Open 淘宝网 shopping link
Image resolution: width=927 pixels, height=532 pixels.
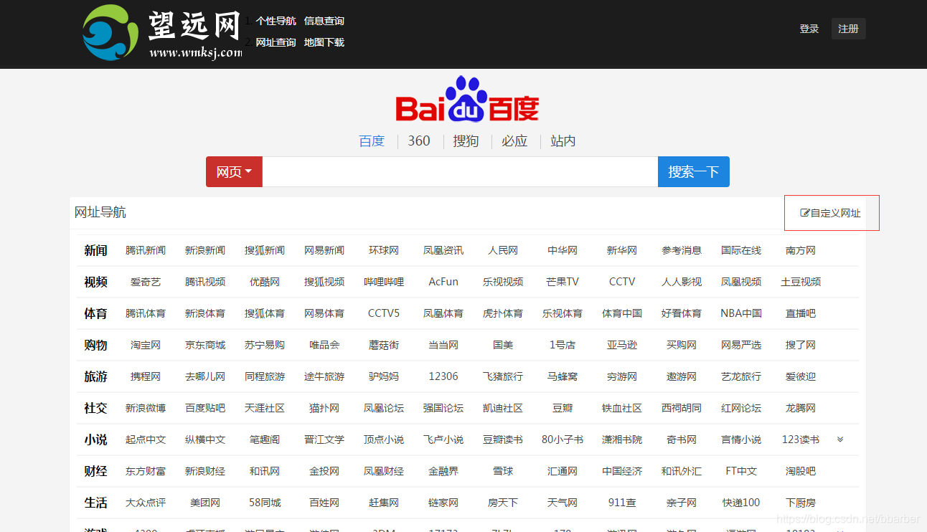[146, 345]
